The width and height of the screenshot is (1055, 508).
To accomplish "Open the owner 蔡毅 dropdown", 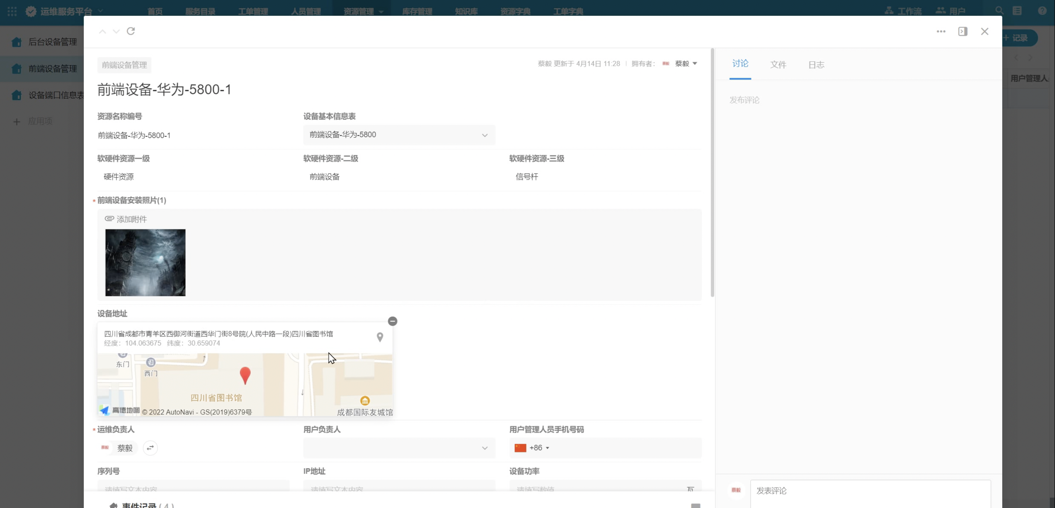I will pyautogui.click(x=686, y=63).
